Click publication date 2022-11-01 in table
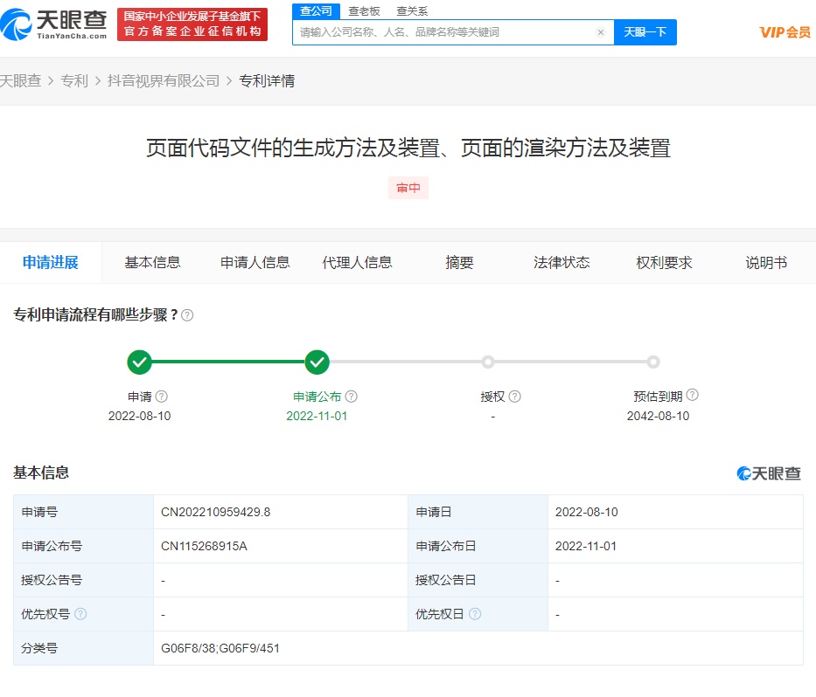Image resolution: width=816 pixels, height=697 pixels. click(x=586, y=546)
